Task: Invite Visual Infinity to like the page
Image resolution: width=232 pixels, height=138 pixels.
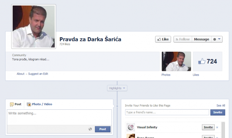Action: click(208, 127)
